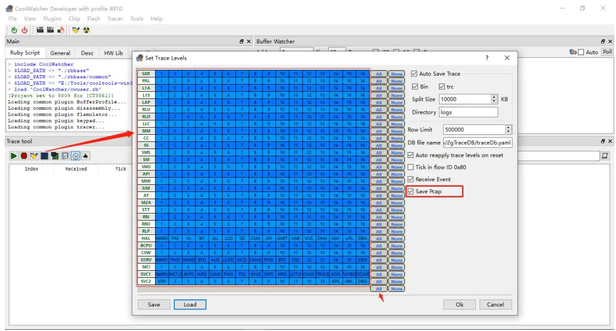Toggle the clock icon in Trace tool
The height and width of the screenshot is (331, 616).
(75, 156)
